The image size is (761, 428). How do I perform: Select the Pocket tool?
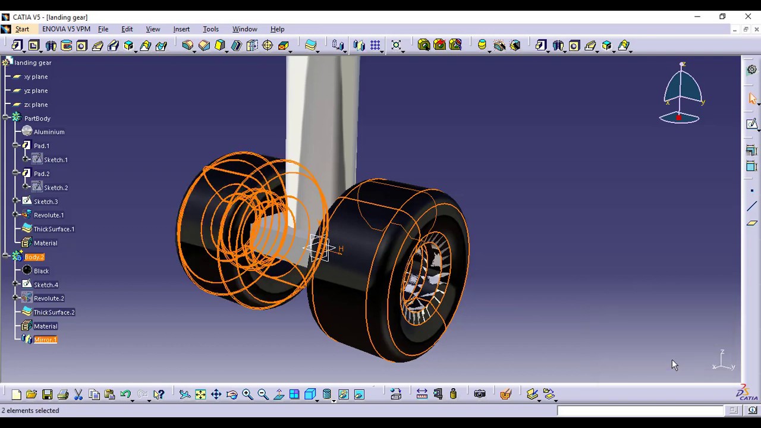pos(34,45)
